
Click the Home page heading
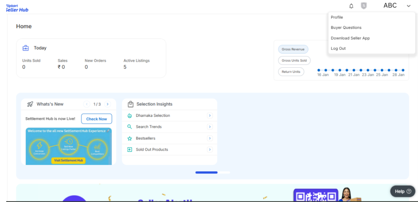click(x=24, y=27)
